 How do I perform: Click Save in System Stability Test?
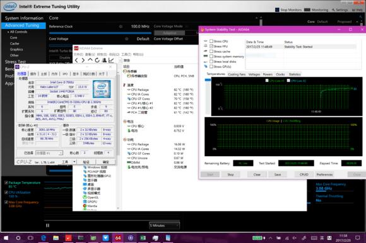point(278,174)
